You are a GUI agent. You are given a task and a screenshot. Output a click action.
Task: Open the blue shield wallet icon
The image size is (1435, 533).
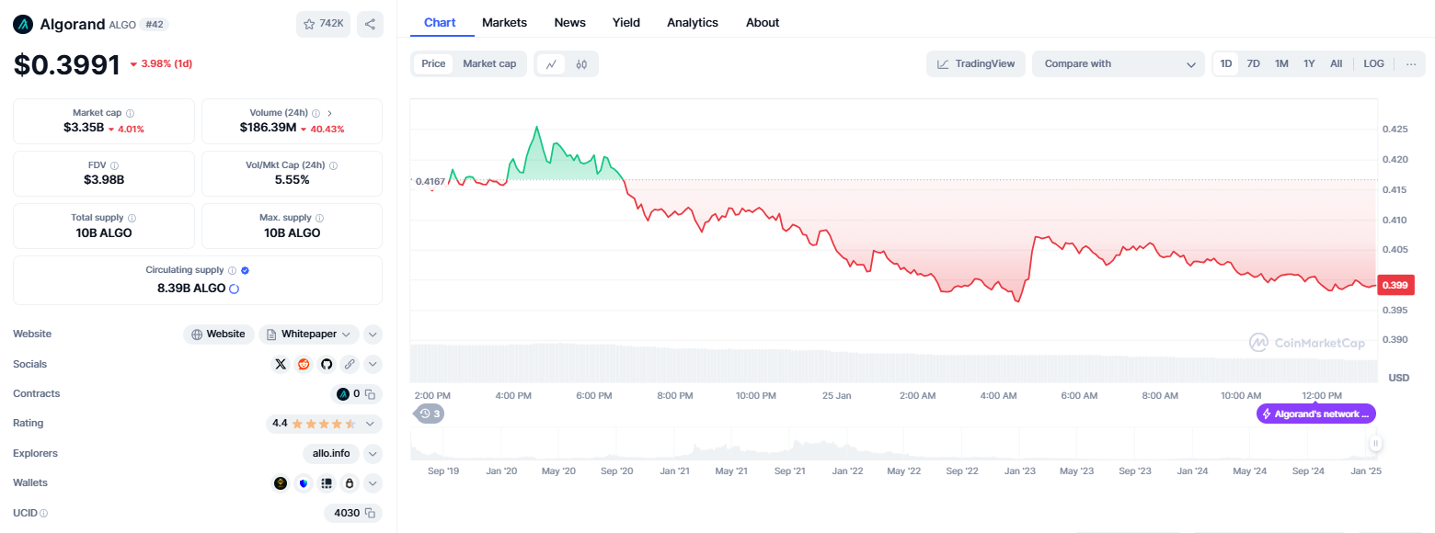pos(304,482)
